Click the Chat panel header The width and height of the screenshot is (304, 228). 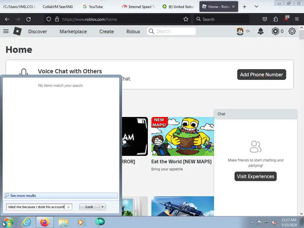(256, 114)
